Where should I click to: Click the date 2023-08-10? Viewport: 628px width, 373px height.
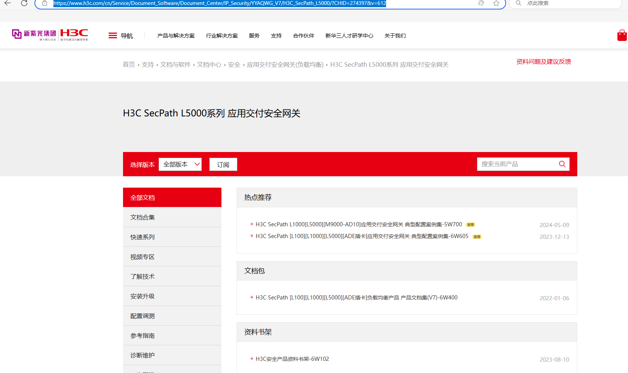click(554, 360)
